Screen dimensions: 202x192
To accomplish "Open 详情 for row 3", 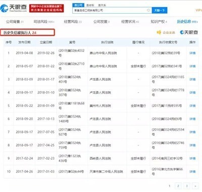I will tap(192, 79).
